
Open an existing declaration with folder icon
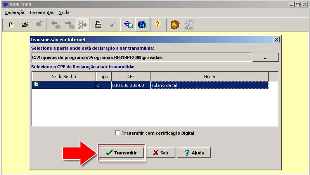pos(25,24)
